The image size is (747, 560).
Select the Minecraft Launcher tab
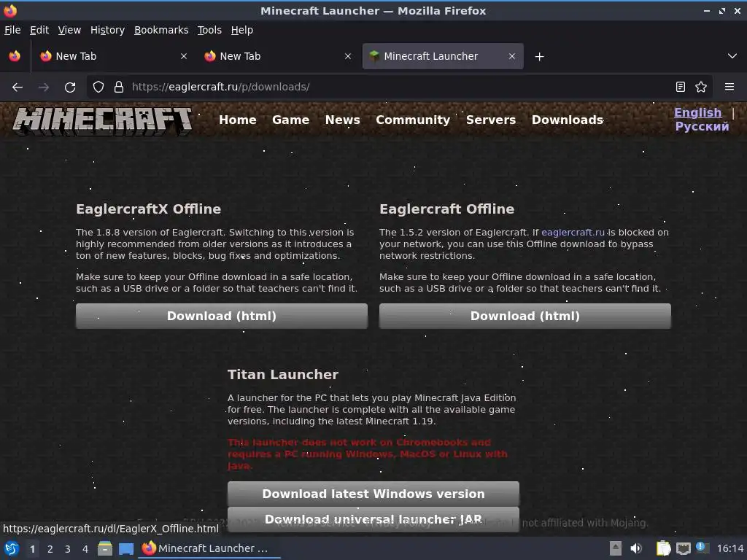443,56
